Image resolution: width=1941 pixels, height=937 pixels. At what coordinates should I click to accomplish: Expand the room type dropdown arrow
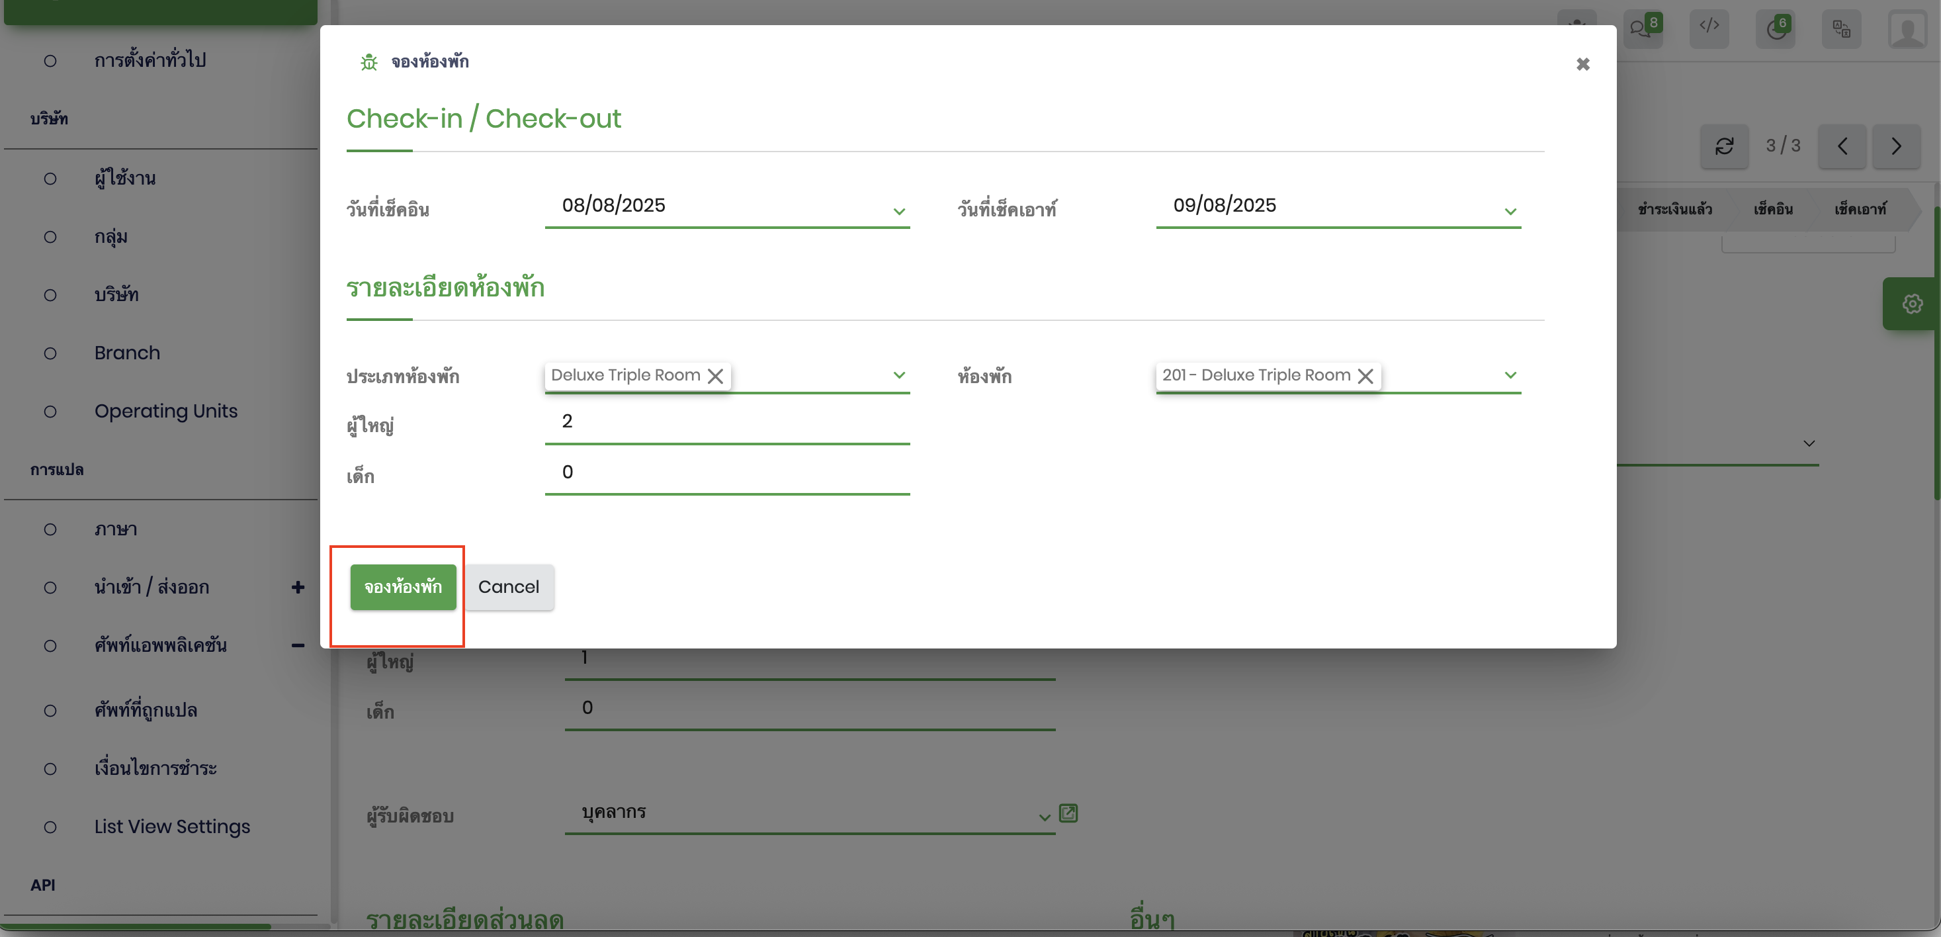[x=899, y=375]
